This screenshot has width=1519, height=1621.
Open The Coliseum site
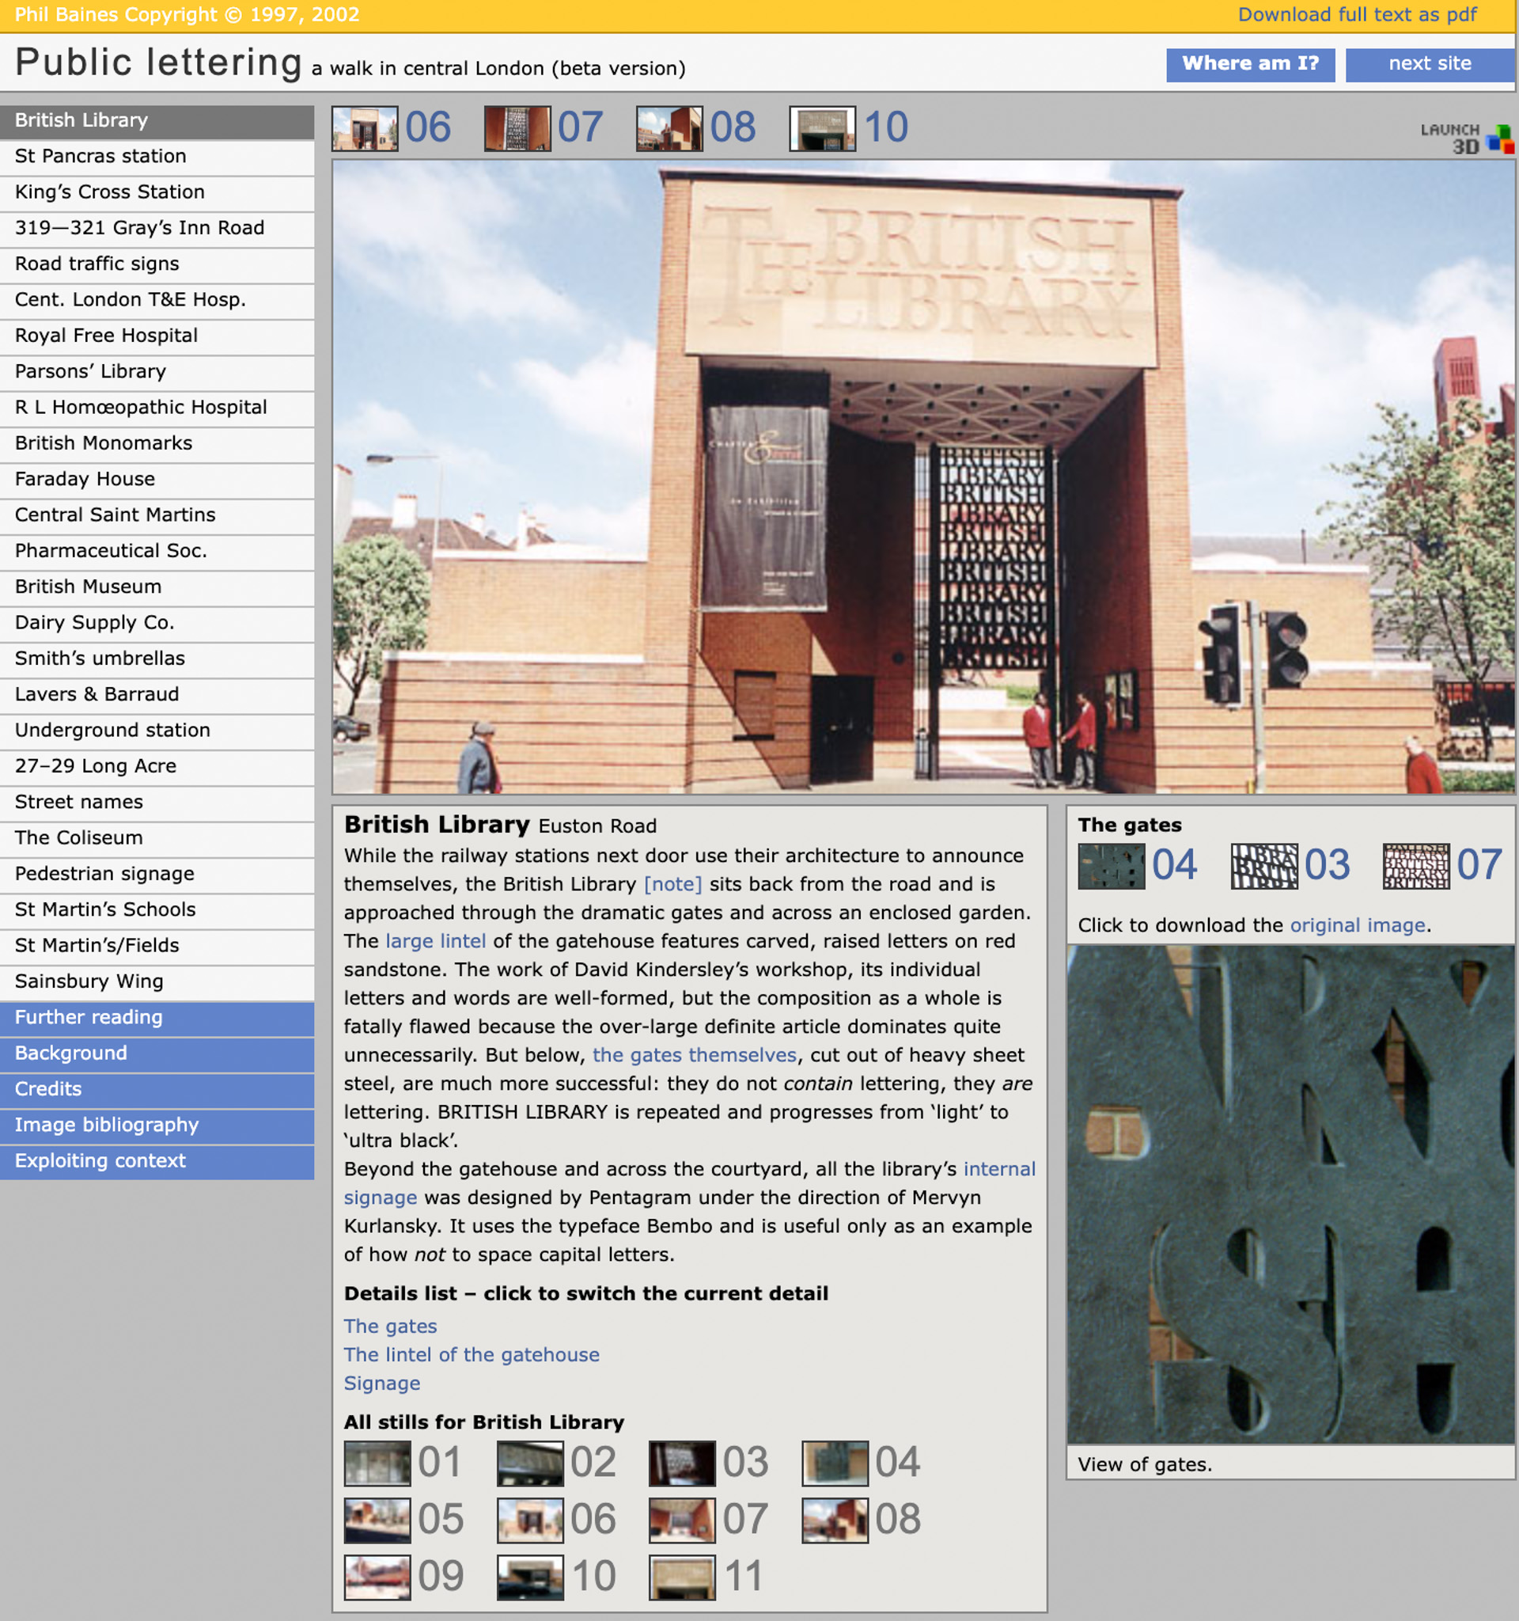(x=157, y=838)
